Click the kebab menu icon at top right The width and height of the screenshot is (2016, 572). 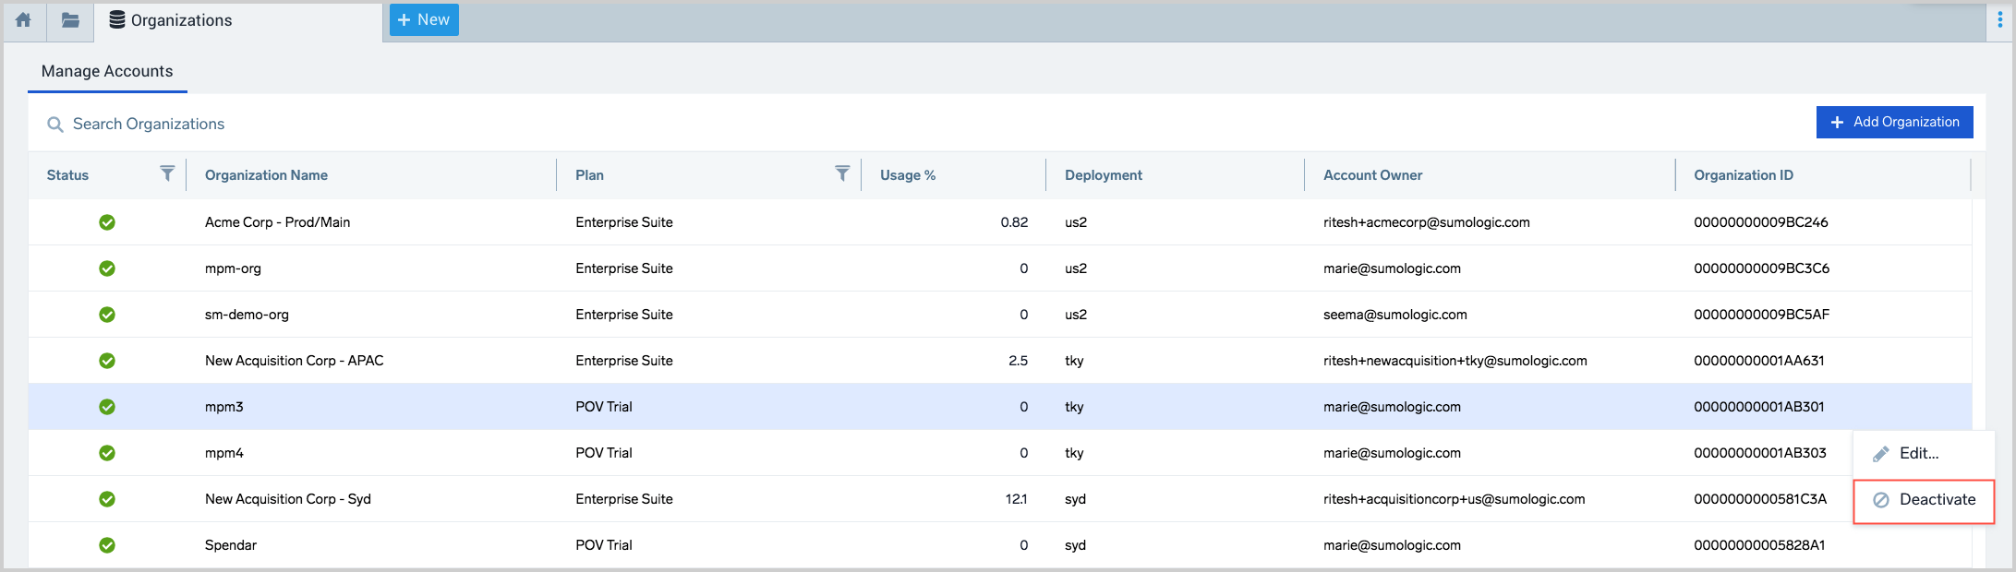[x=2000, y=20]
